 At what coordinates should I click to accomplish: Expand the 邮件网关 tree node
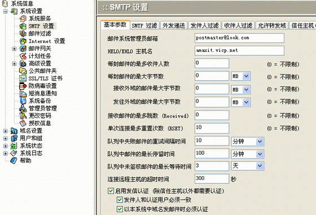click(x=14, y=49)
